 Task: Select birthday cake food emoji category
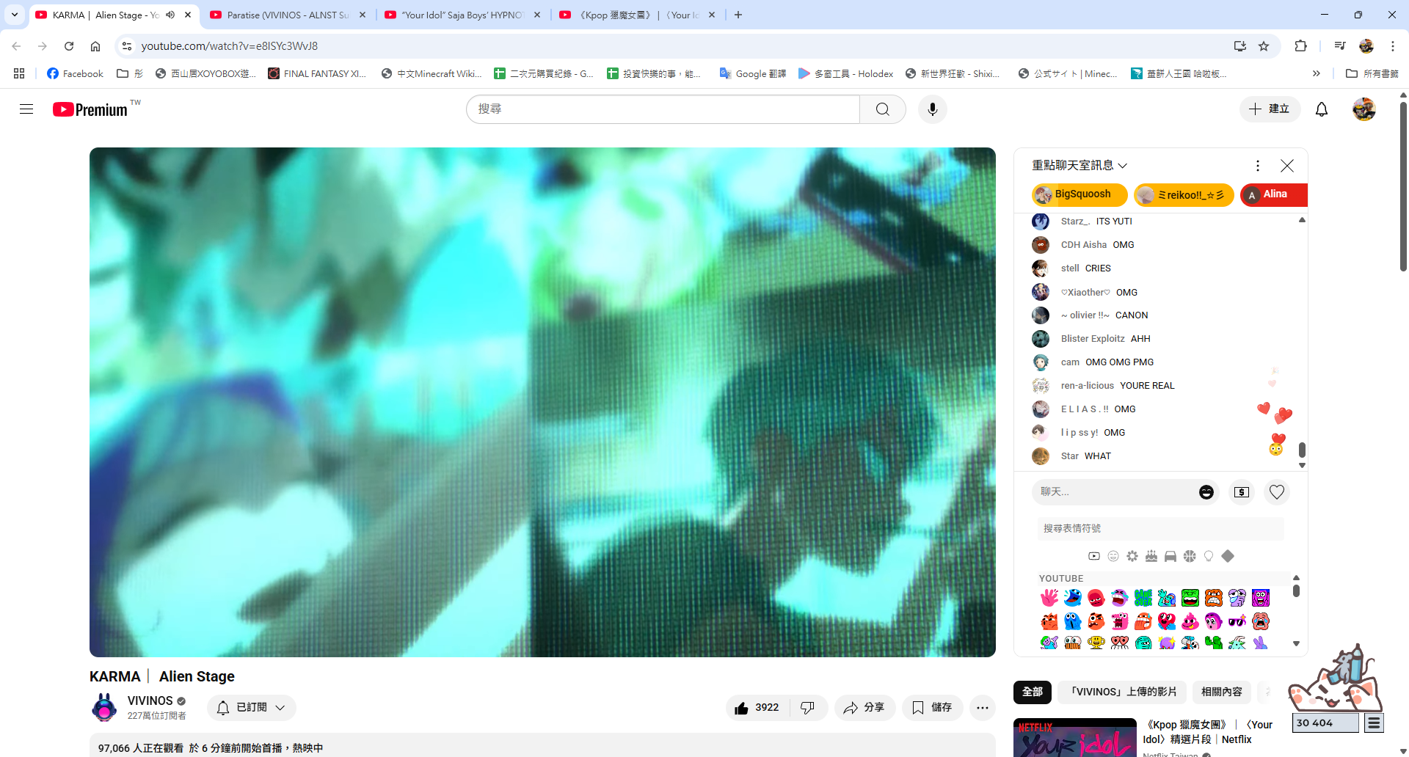1151,556
